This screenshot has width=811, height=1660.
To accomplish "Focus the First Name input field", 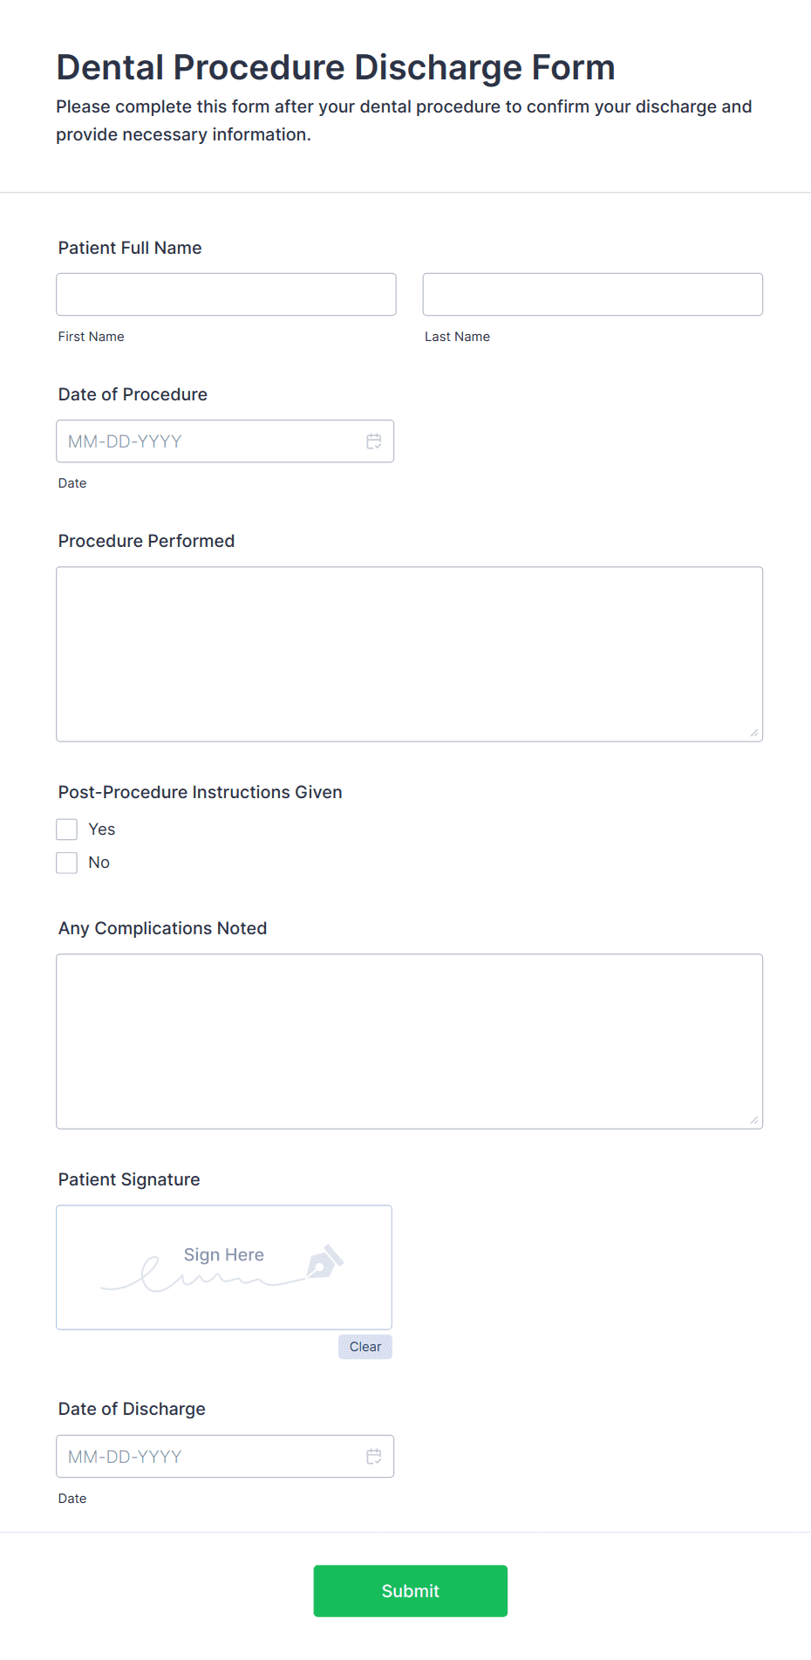I will [226, 295].
